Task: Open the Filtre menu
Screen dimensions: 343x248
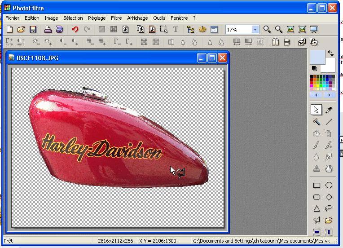Action: click(x=116, y=18)
